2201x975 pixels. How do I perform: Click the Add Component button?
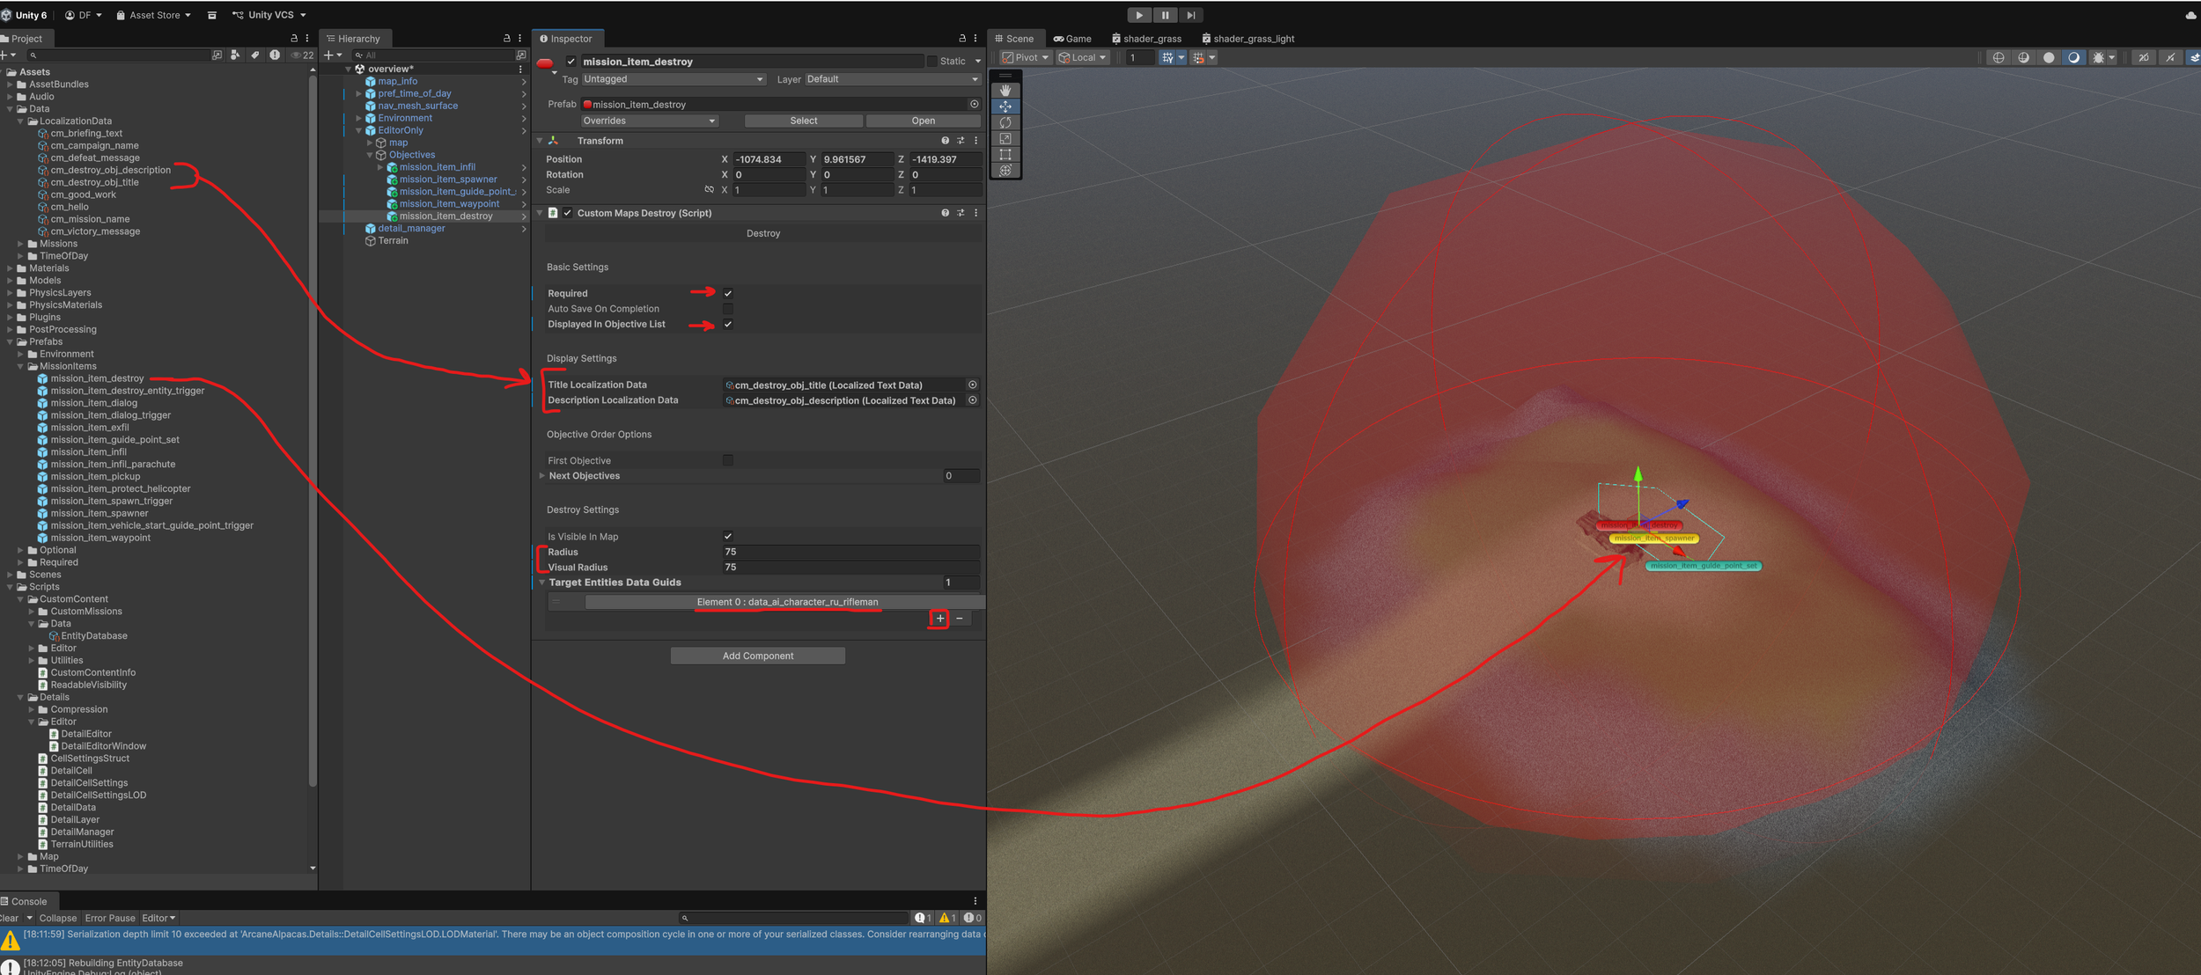click(757, 656)
